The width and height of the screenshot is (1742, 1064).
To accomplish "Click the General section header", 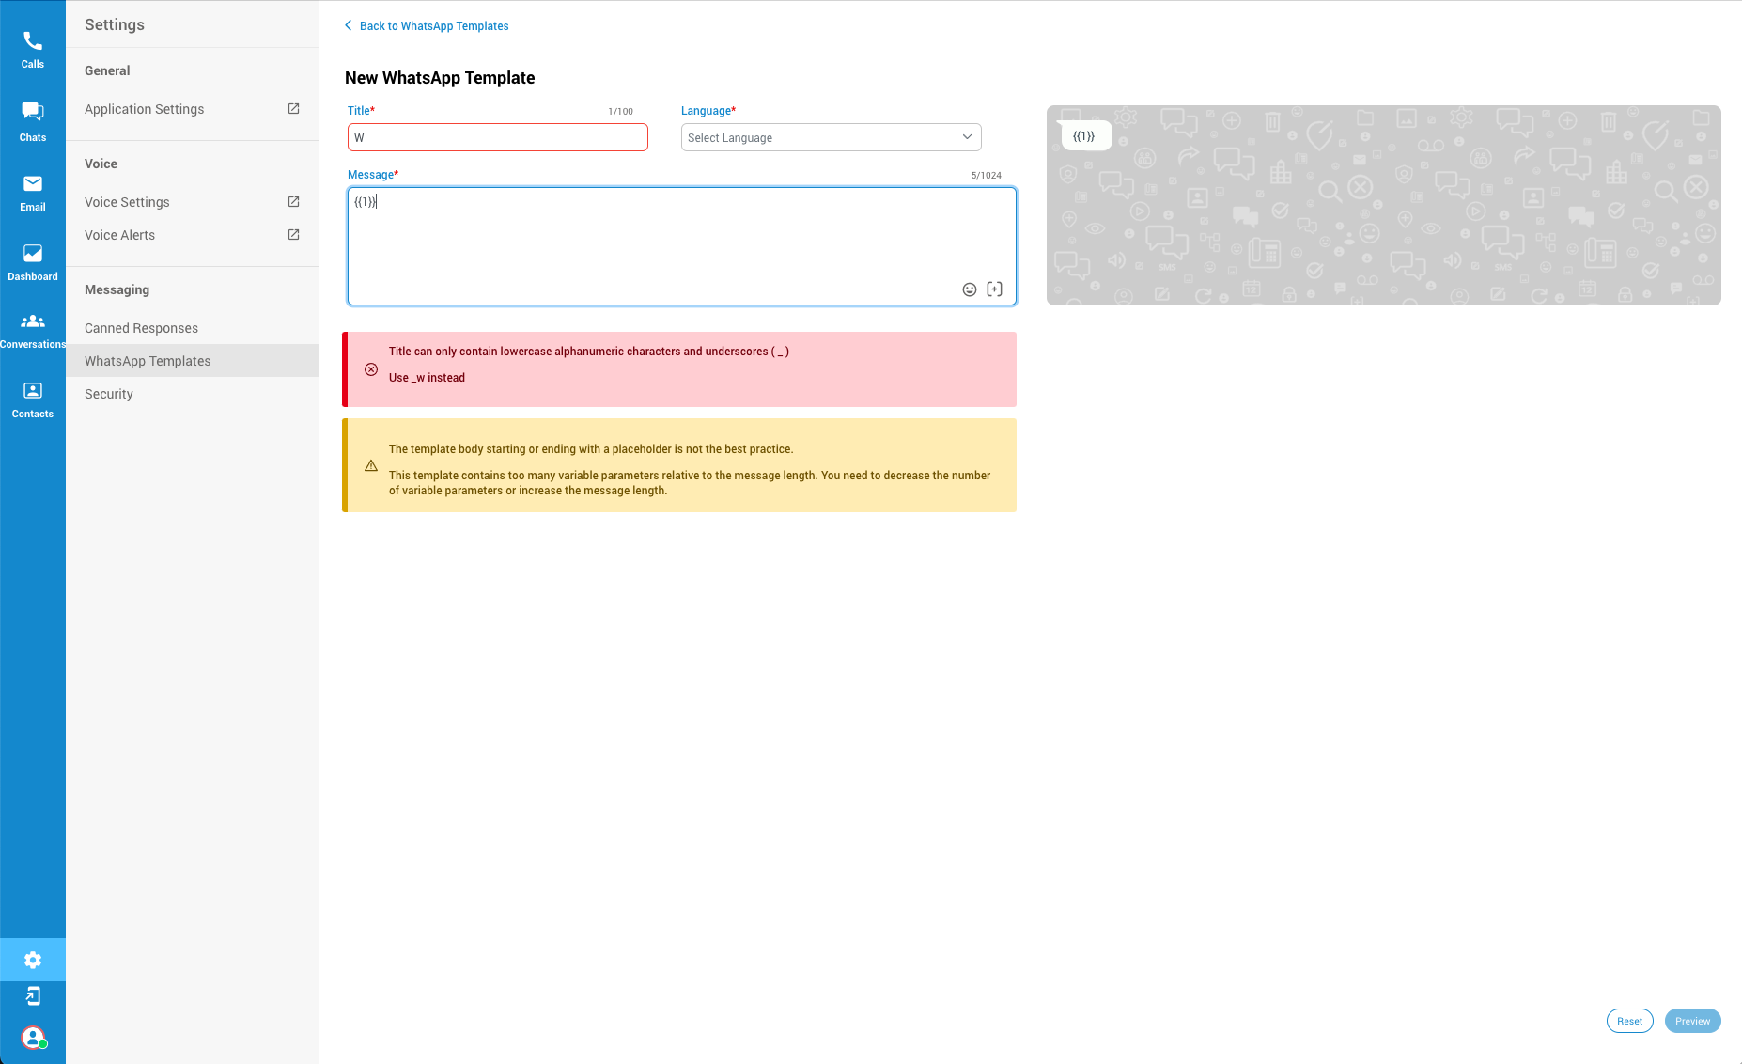I will (x=107, y=70).
